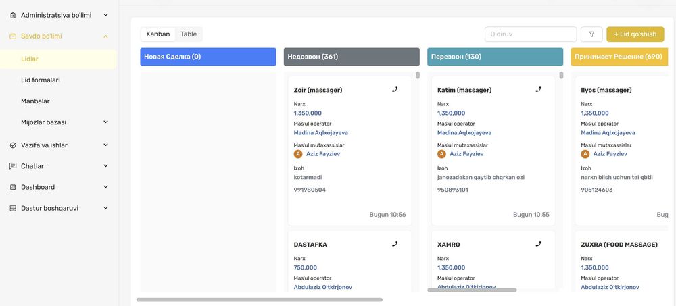Click the horizontal scrollbar under the kanban board

coord(260,299)
